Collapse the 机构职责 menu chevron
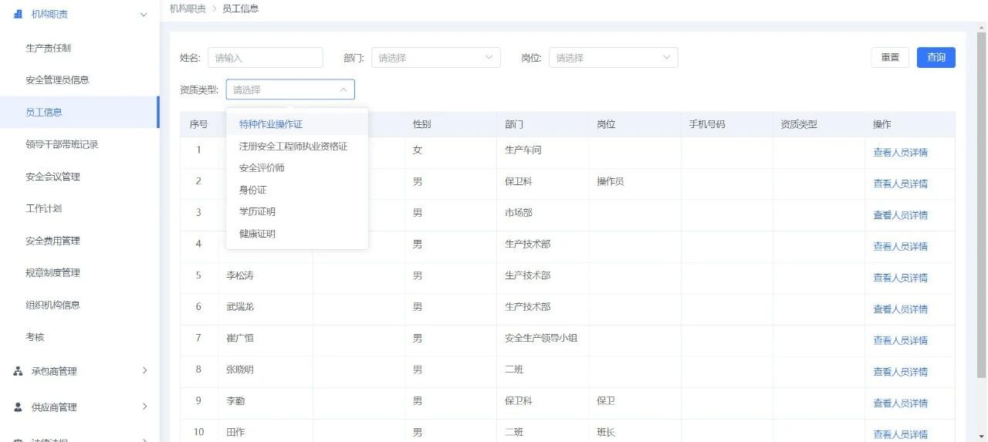This screenshot has height=442, width=988. point(144,15)
